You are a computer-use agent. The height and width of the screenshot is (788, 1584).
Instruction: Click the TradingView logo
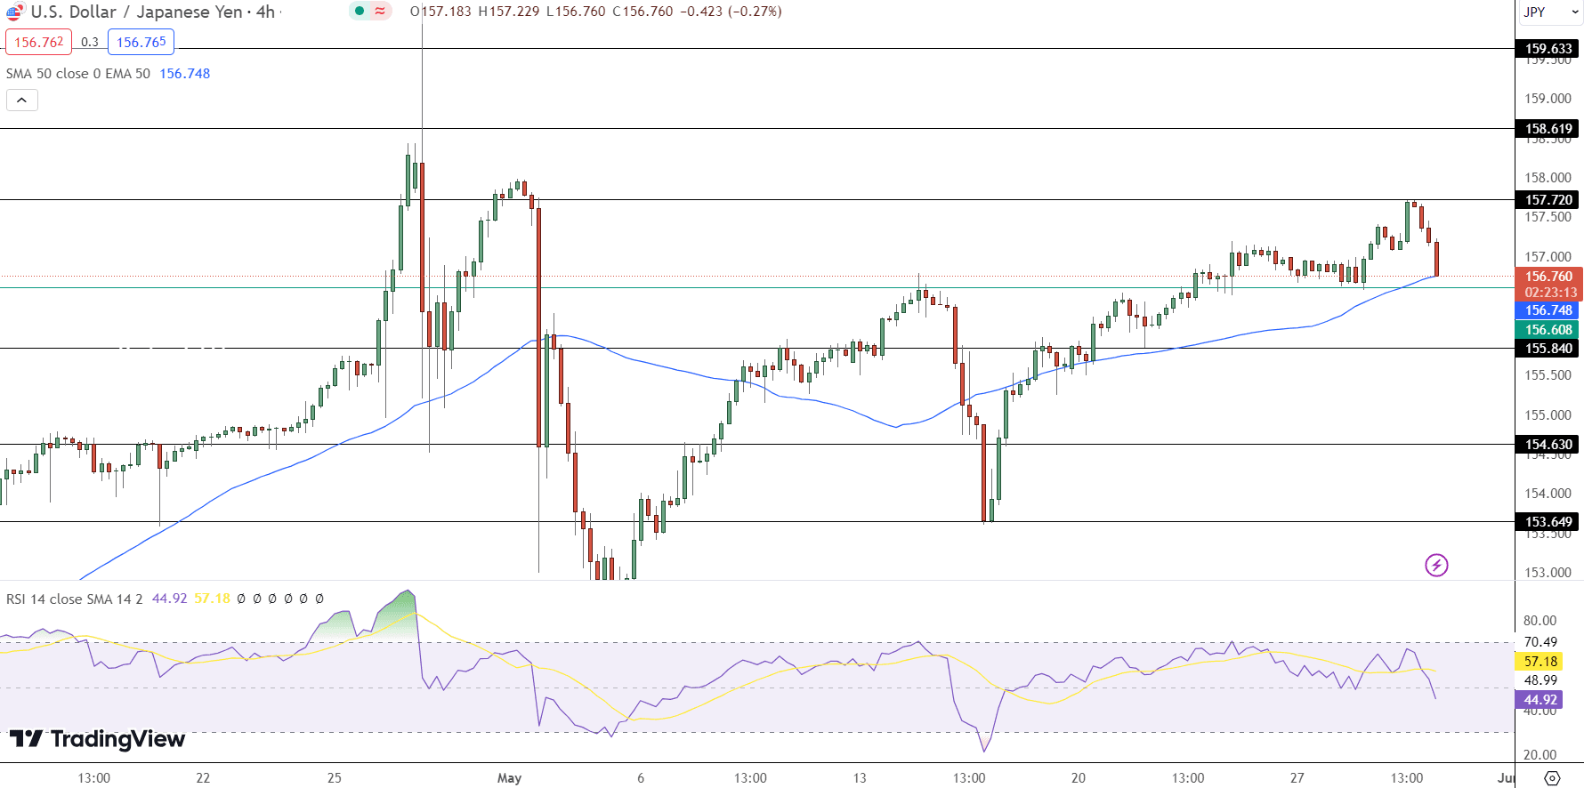[x=97, y=739]
